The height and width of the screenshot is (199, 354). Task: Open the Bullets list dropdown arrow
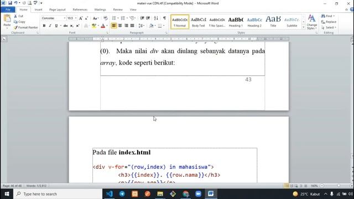coord(118,18)
